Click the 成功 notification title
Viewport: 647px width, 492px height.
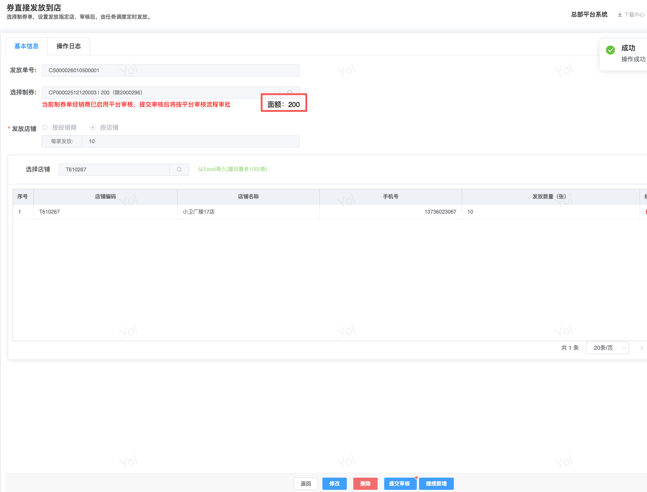click(x=628, y=48)
